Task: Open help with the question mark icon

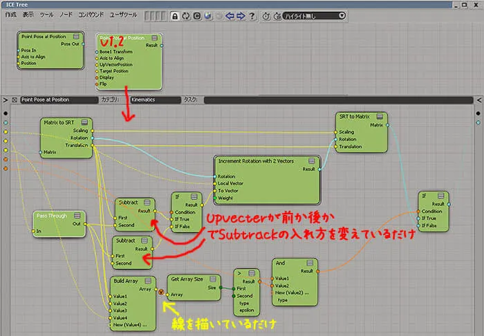Action: tap(252, 16)
